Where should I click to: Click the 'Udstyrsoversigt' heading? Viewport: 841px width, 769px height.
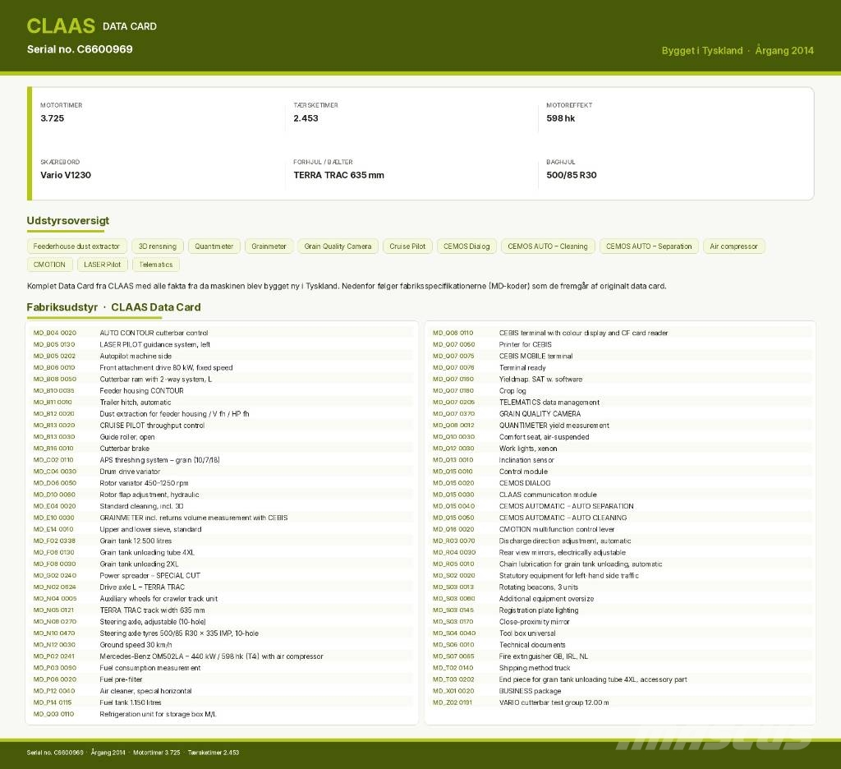click(68, 220)
